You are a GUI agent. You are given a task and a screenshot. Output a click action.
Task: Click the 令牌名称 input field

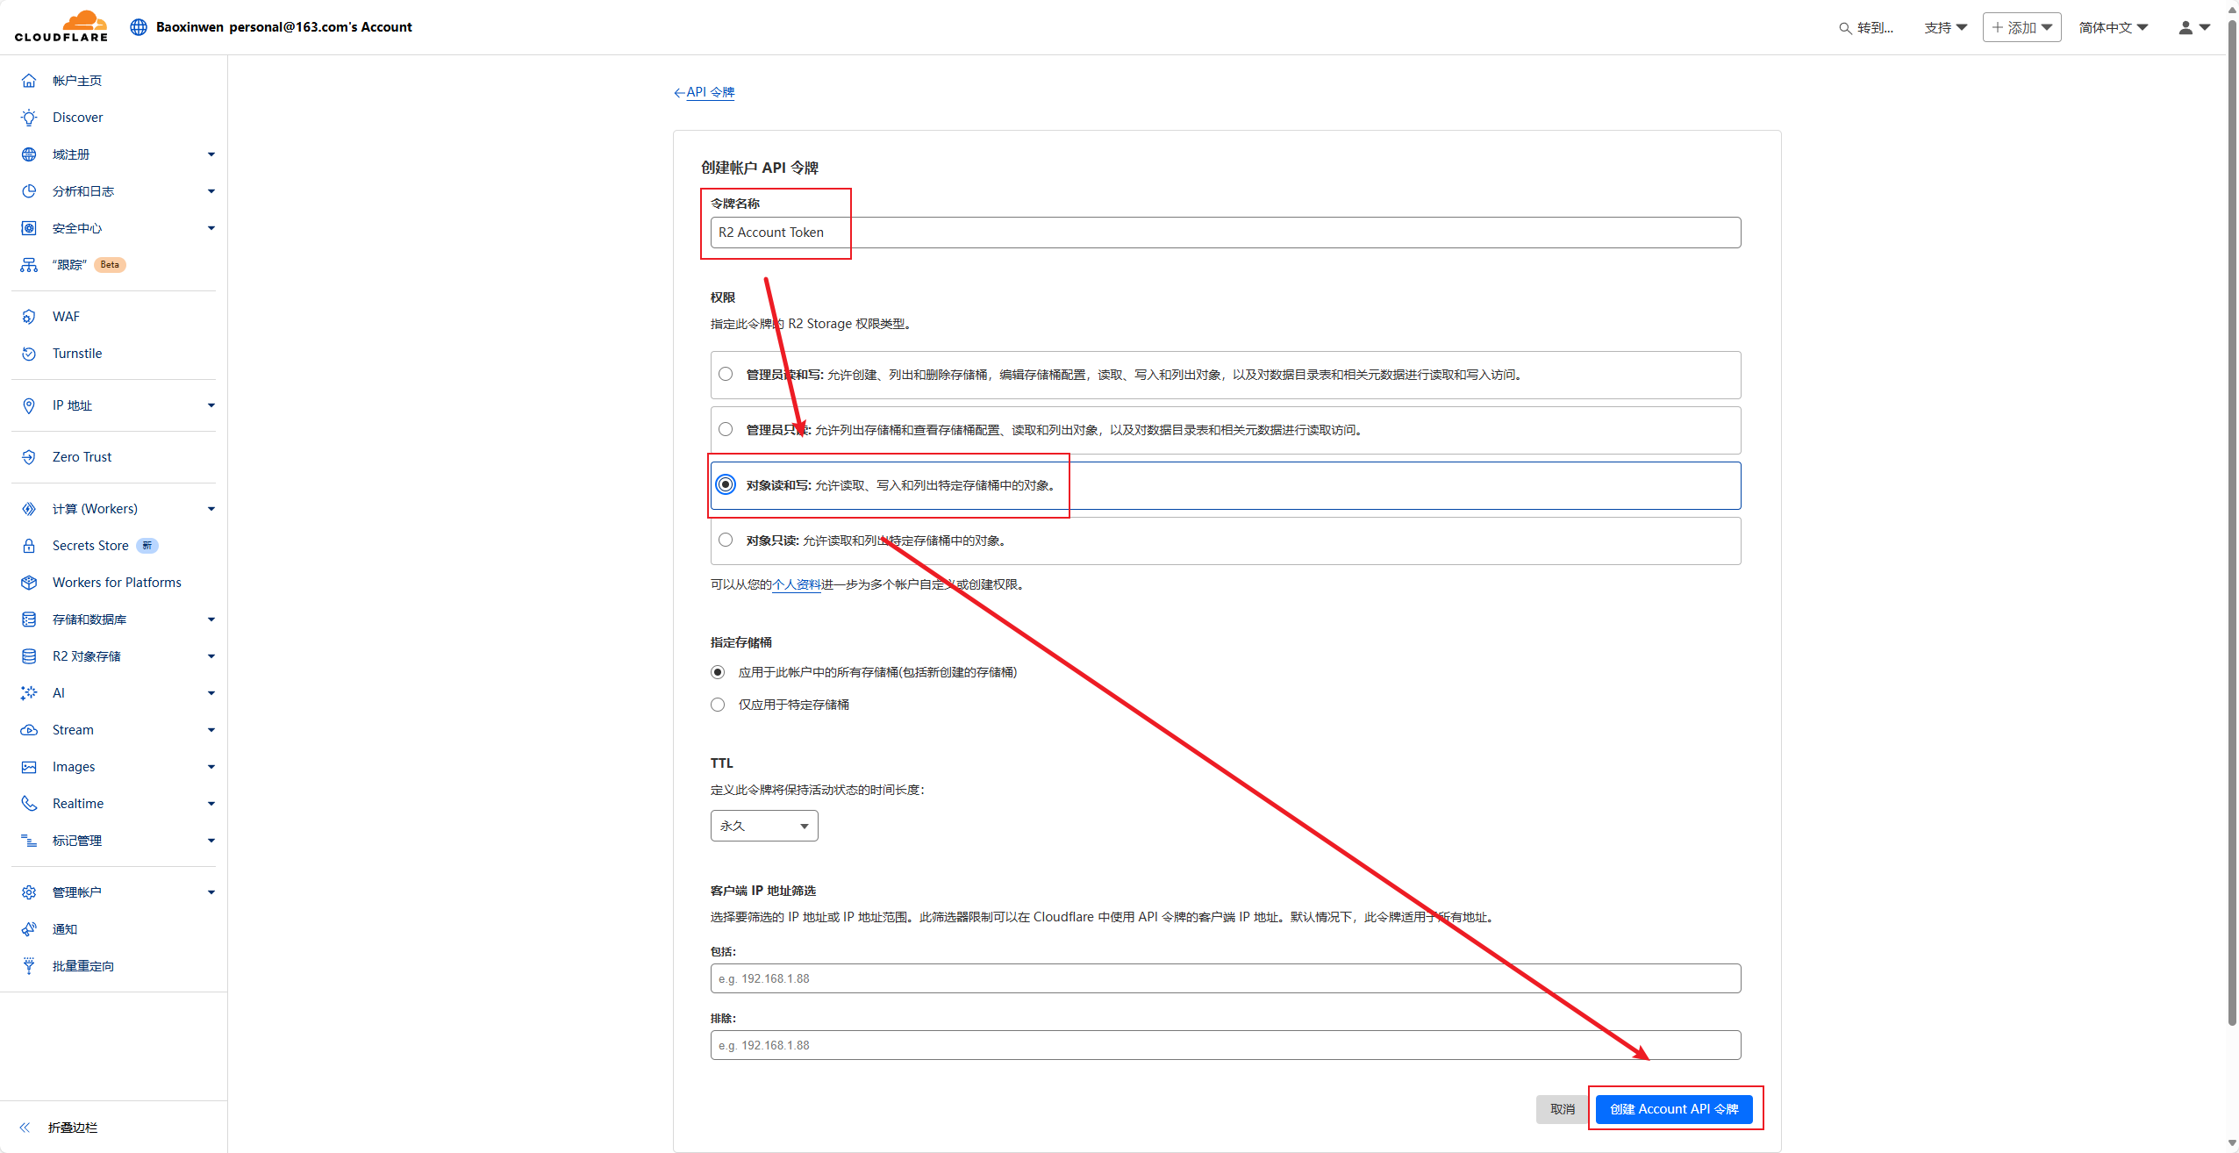[1226, 233]
